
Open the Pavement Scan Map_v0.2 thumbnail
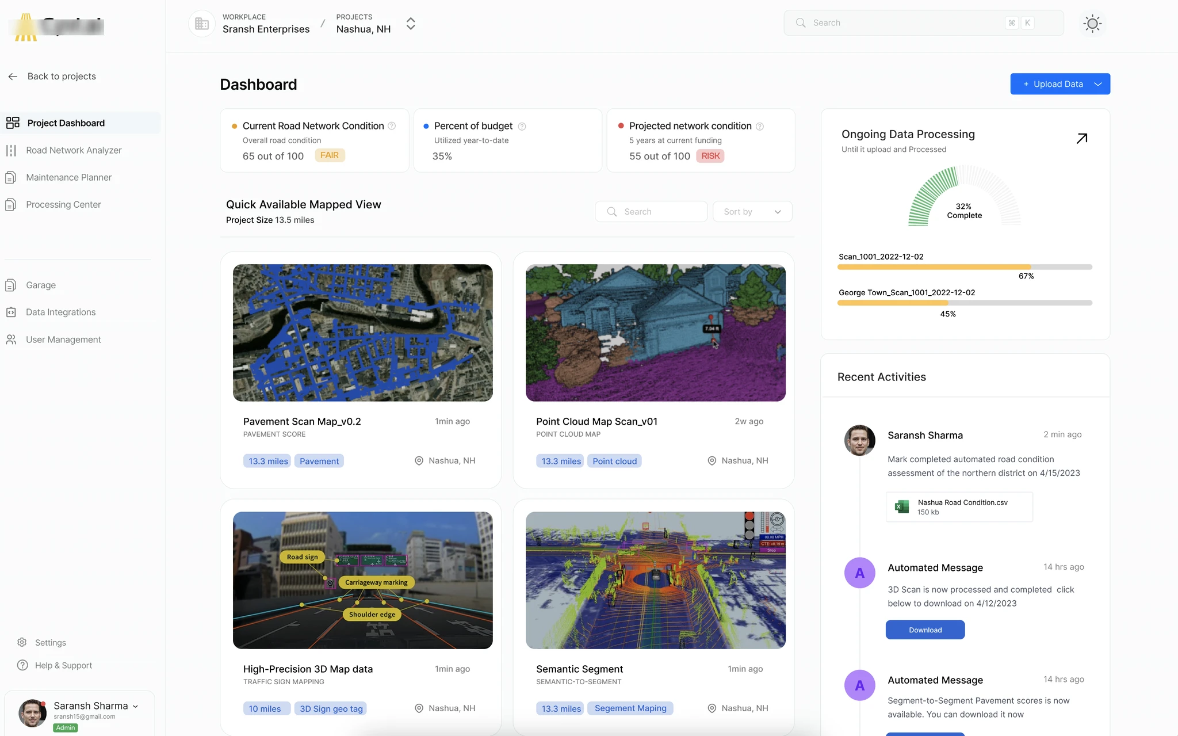[362, 333]
